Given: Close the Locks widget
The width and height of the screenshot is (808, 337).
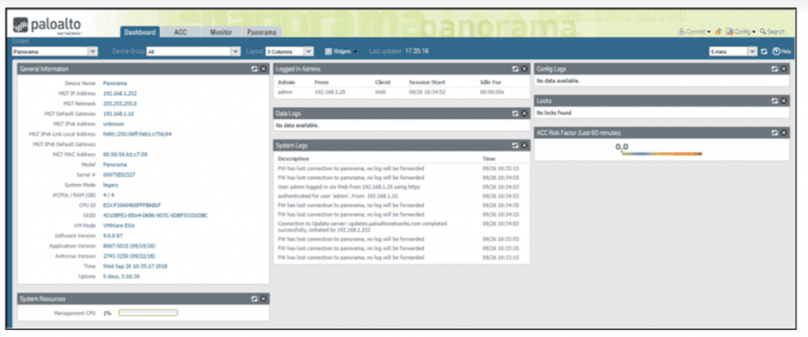Looking at the screenshot, I should click(x=784, y=101).
